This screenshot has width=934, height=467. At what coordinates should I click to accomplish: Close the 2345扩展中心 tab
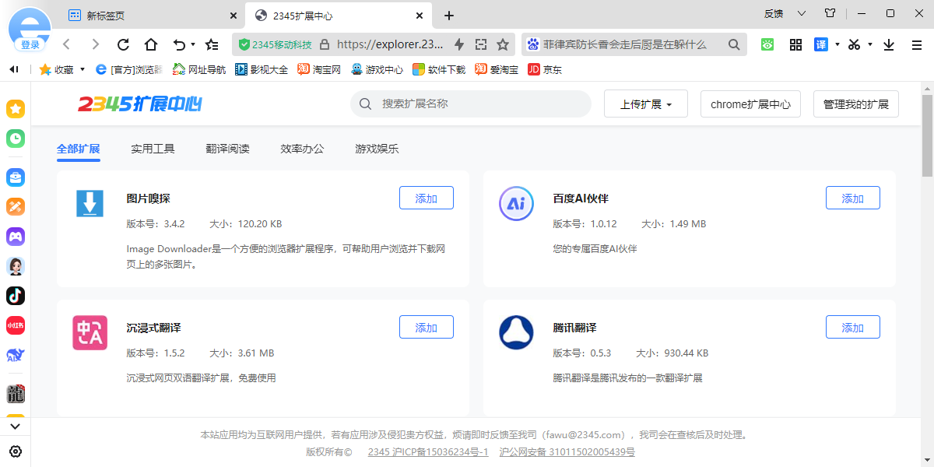[420, 16]
